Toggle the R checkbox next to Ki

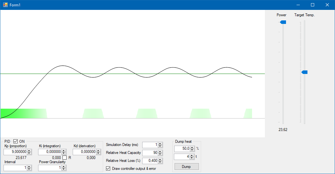point(64,158)
